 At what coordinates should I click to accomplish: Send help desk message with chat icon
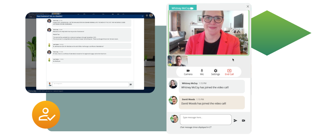[x=131, y=85]
